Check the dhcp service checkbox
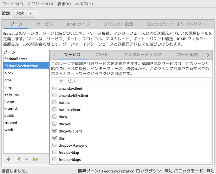Screen dimensions: 216x174 pyautogui.click(x=54, y=116)
